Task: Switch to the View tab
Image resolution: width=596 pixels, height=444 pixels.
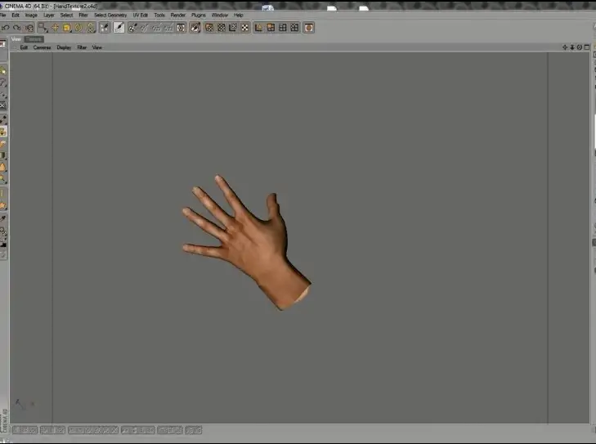Action: pyautogui.click(x=16, y=39)
